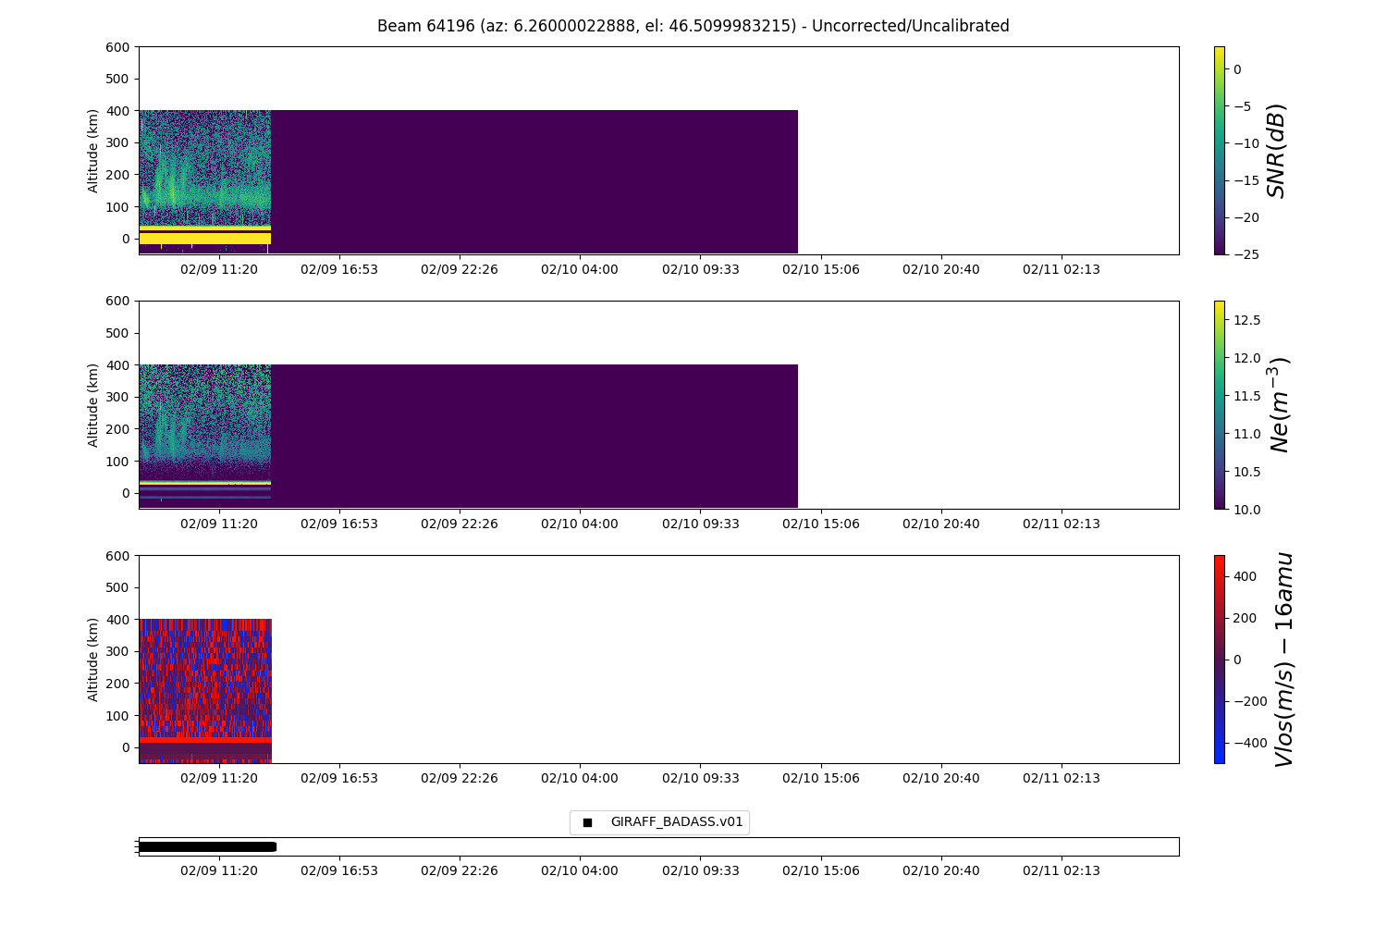The height and width of the screenshot is (925, 1387).
Task: Click the 02/09 22:26 tick under Ne panel
Action: [x=460, y=524]
